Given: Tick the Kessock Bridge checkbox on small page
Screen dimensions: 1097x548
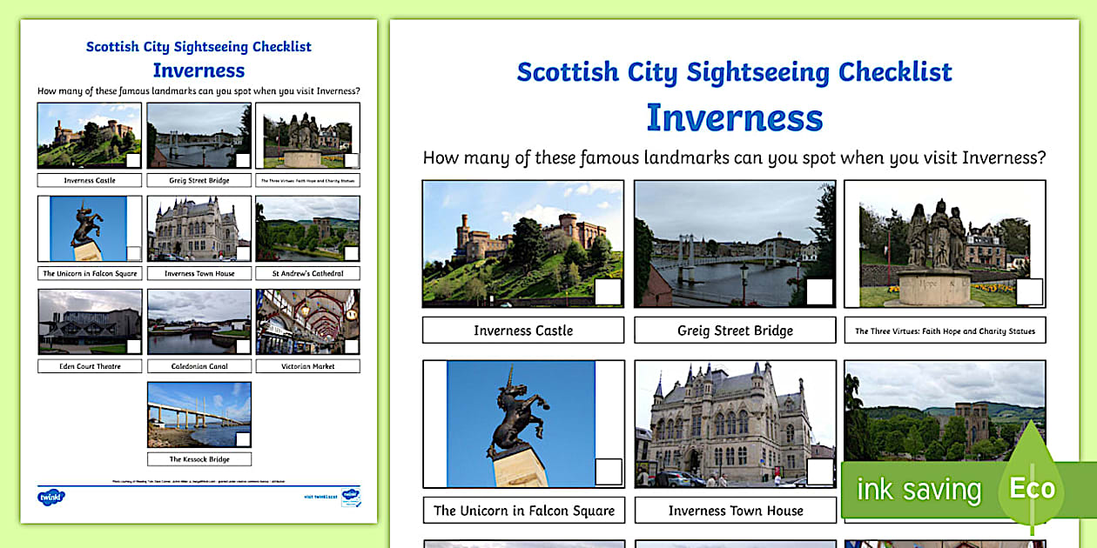Looking at the screenshot, I should coord(243,439).
